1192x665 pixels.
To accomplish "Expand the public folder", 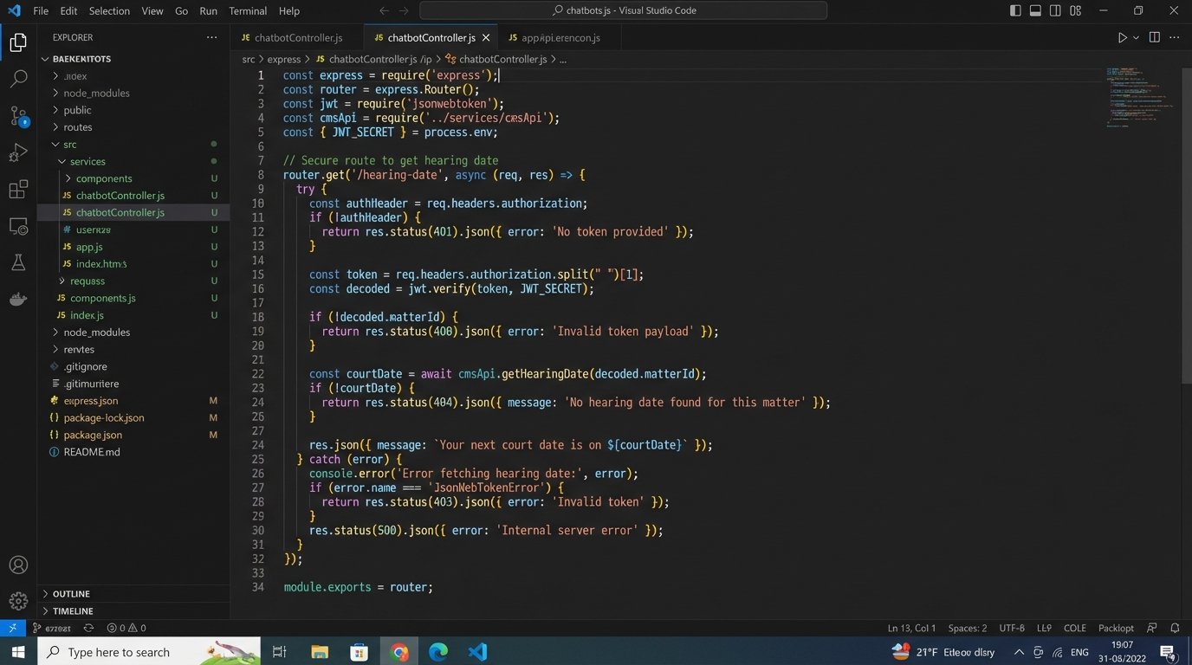I will (77, 110).
